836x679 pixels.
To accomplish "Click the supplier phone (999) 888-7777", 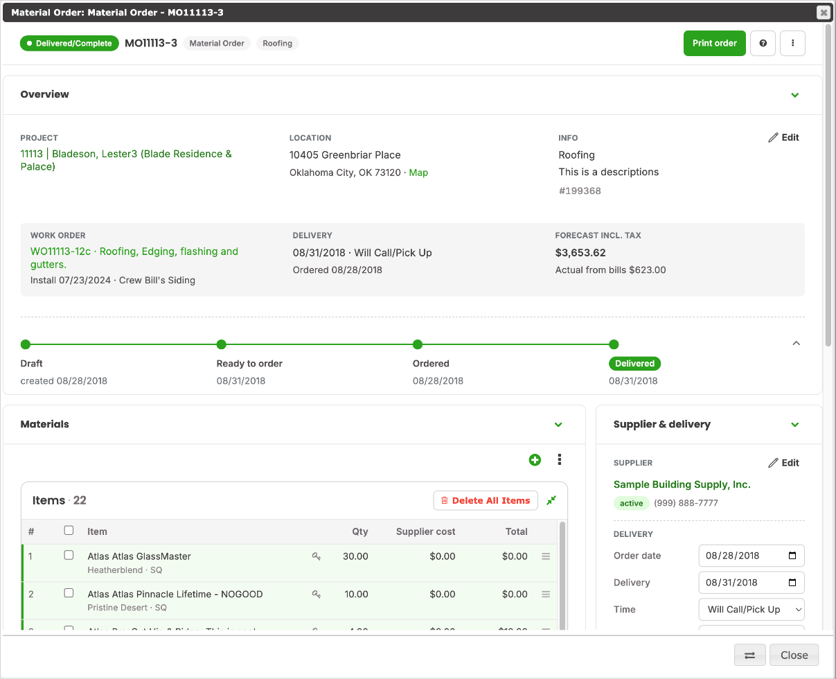I will pyautogui.click(x=686, y=503).
